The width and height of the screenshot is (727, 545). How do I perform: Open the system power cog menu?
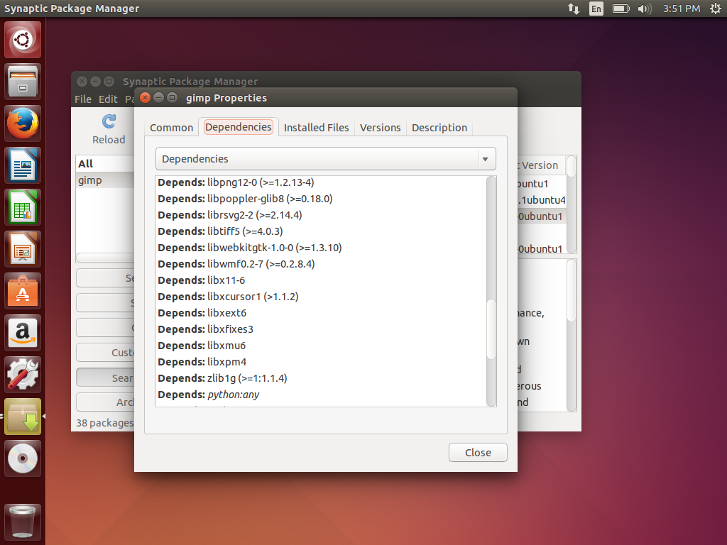(x=716, y=9)
